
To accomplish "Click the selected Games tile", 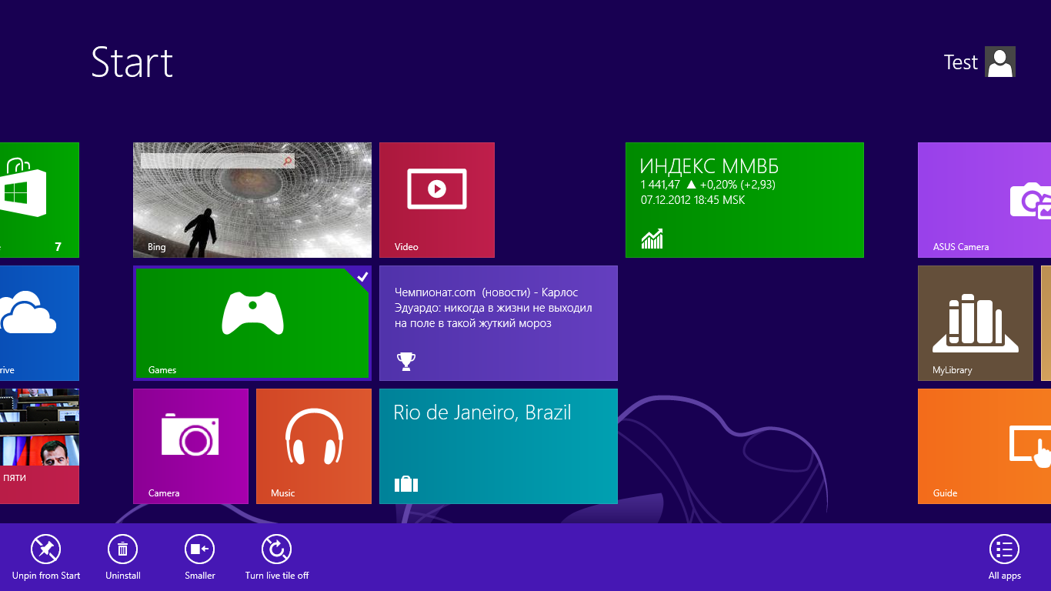I will tap(252, 323).
